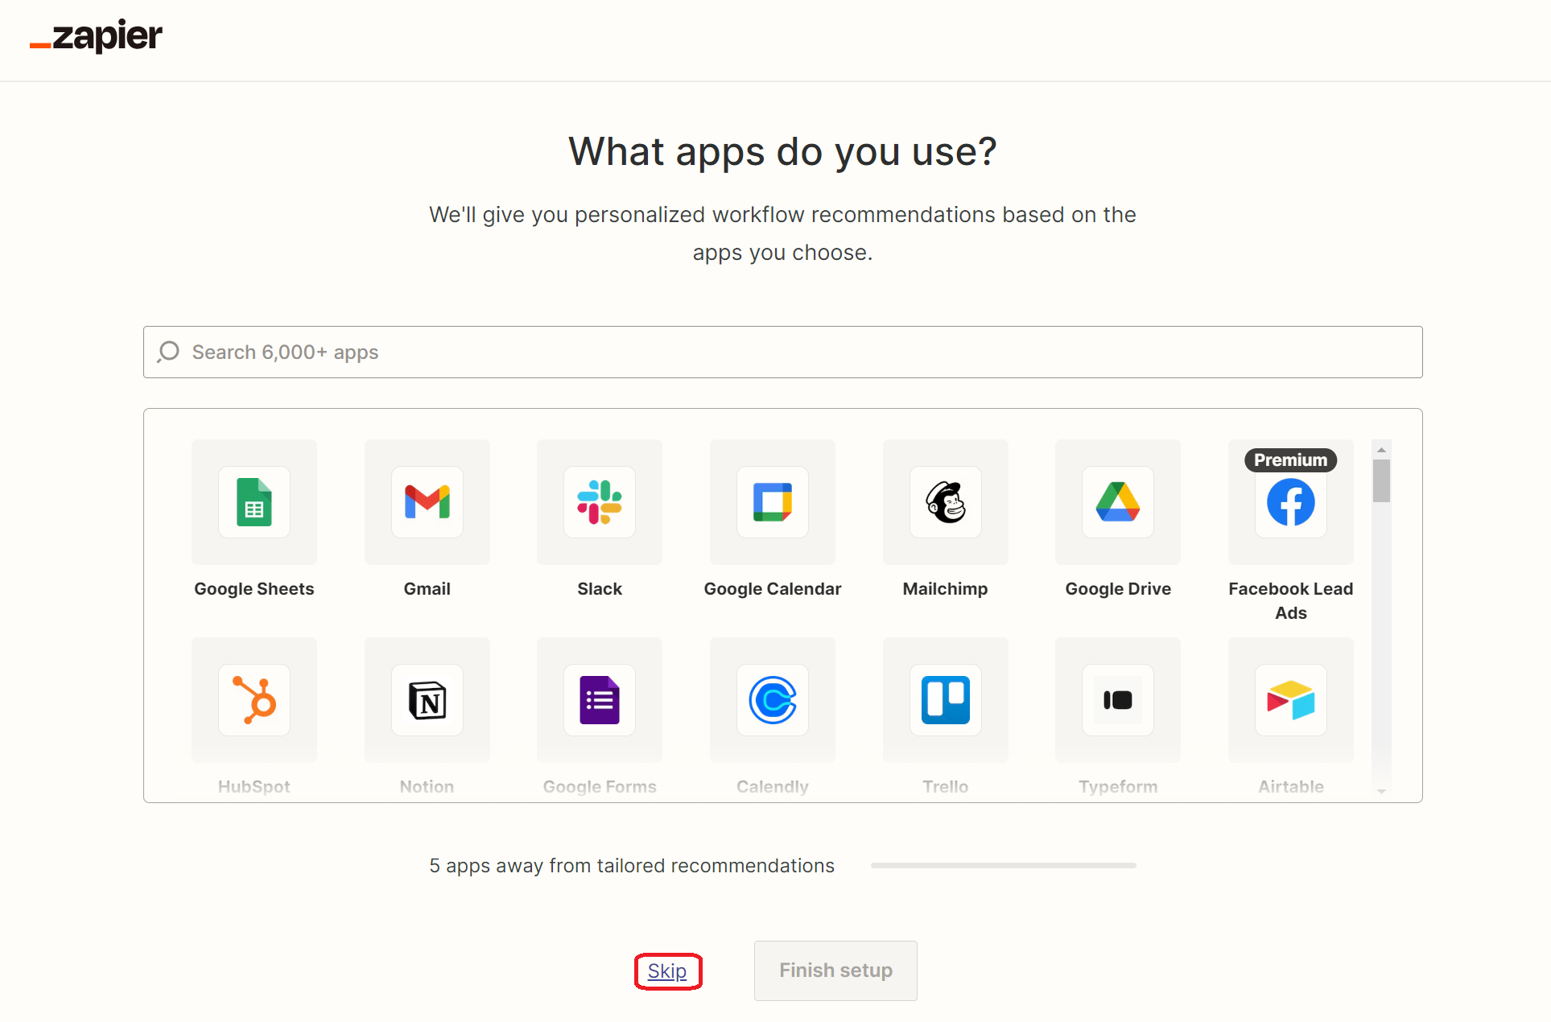Select the Google Calendar icon
Viewport: 1551px width, 1022px height.
773,502
